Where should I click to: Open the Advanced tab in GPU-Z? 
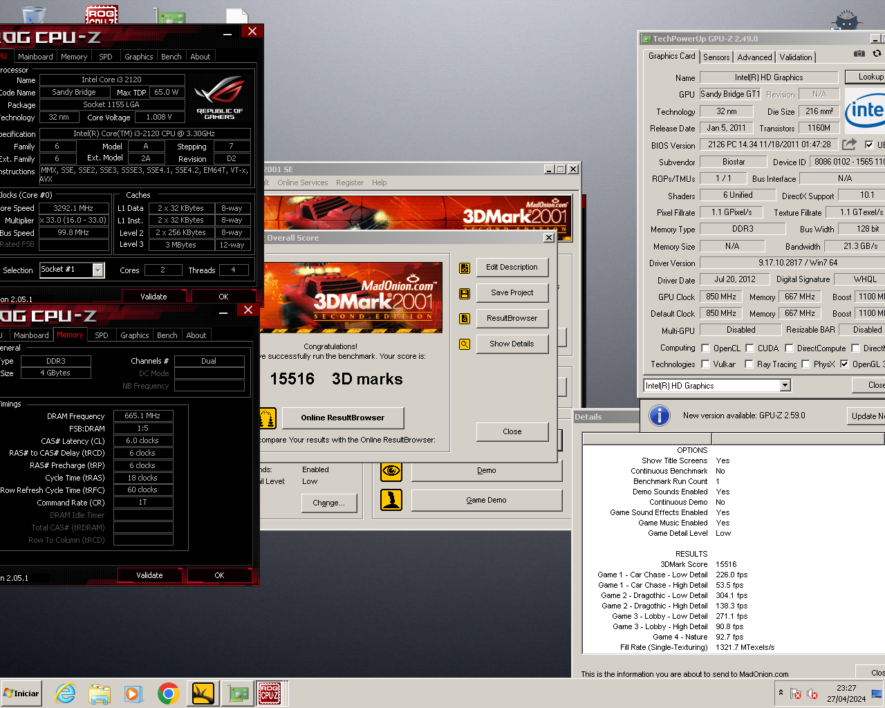click(754, 57)
